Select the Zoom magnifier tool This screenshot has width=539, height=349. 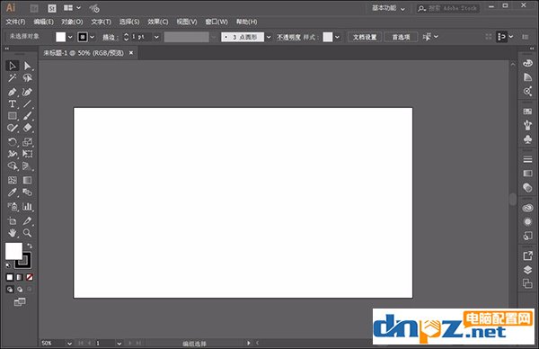tap(27, 233)
